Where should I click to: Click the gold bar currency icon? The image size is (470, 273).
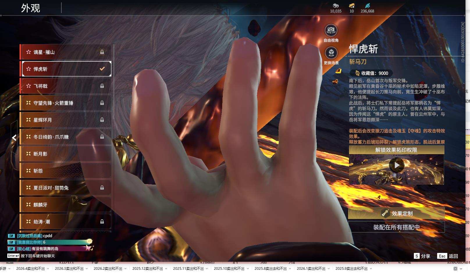click(352, 6)
